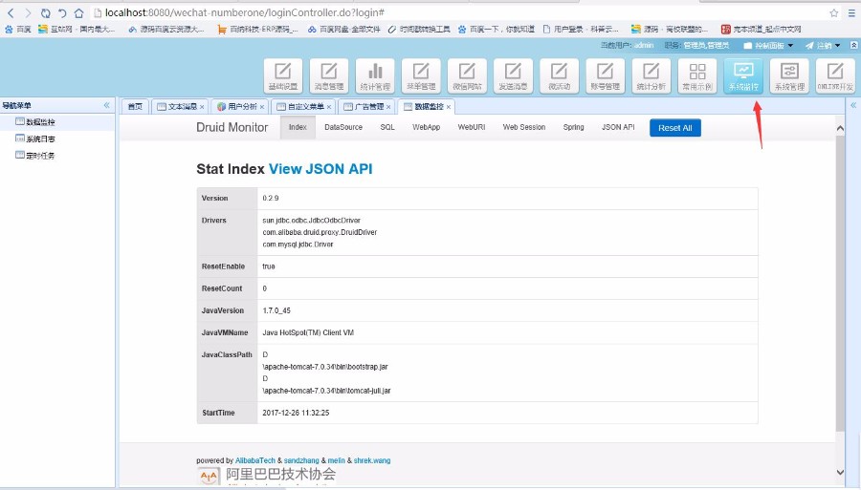Open the sandzhang footer link
Viewport: 861px width, 490px height.
click(x=301, y=460)
